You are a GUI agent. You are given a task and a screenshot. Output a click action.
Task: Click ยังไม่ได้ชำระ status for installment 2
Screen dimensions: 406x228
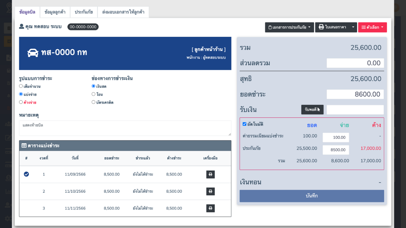tap(143, 191)
